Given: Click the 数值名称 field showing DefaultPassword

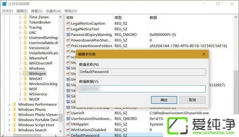Looking at the screenshot, I should click(x=142, y=72).
